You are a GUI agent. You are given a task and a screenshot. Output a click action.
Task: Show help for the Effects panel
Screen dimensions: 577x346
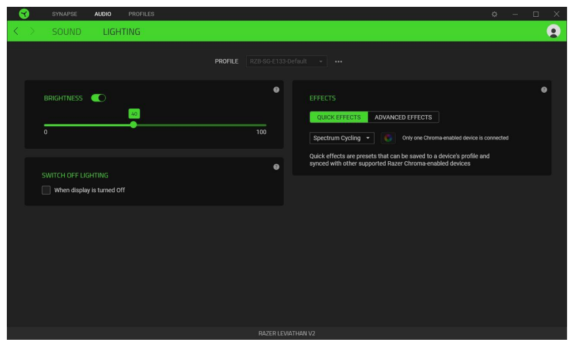(x=543, y=90)
